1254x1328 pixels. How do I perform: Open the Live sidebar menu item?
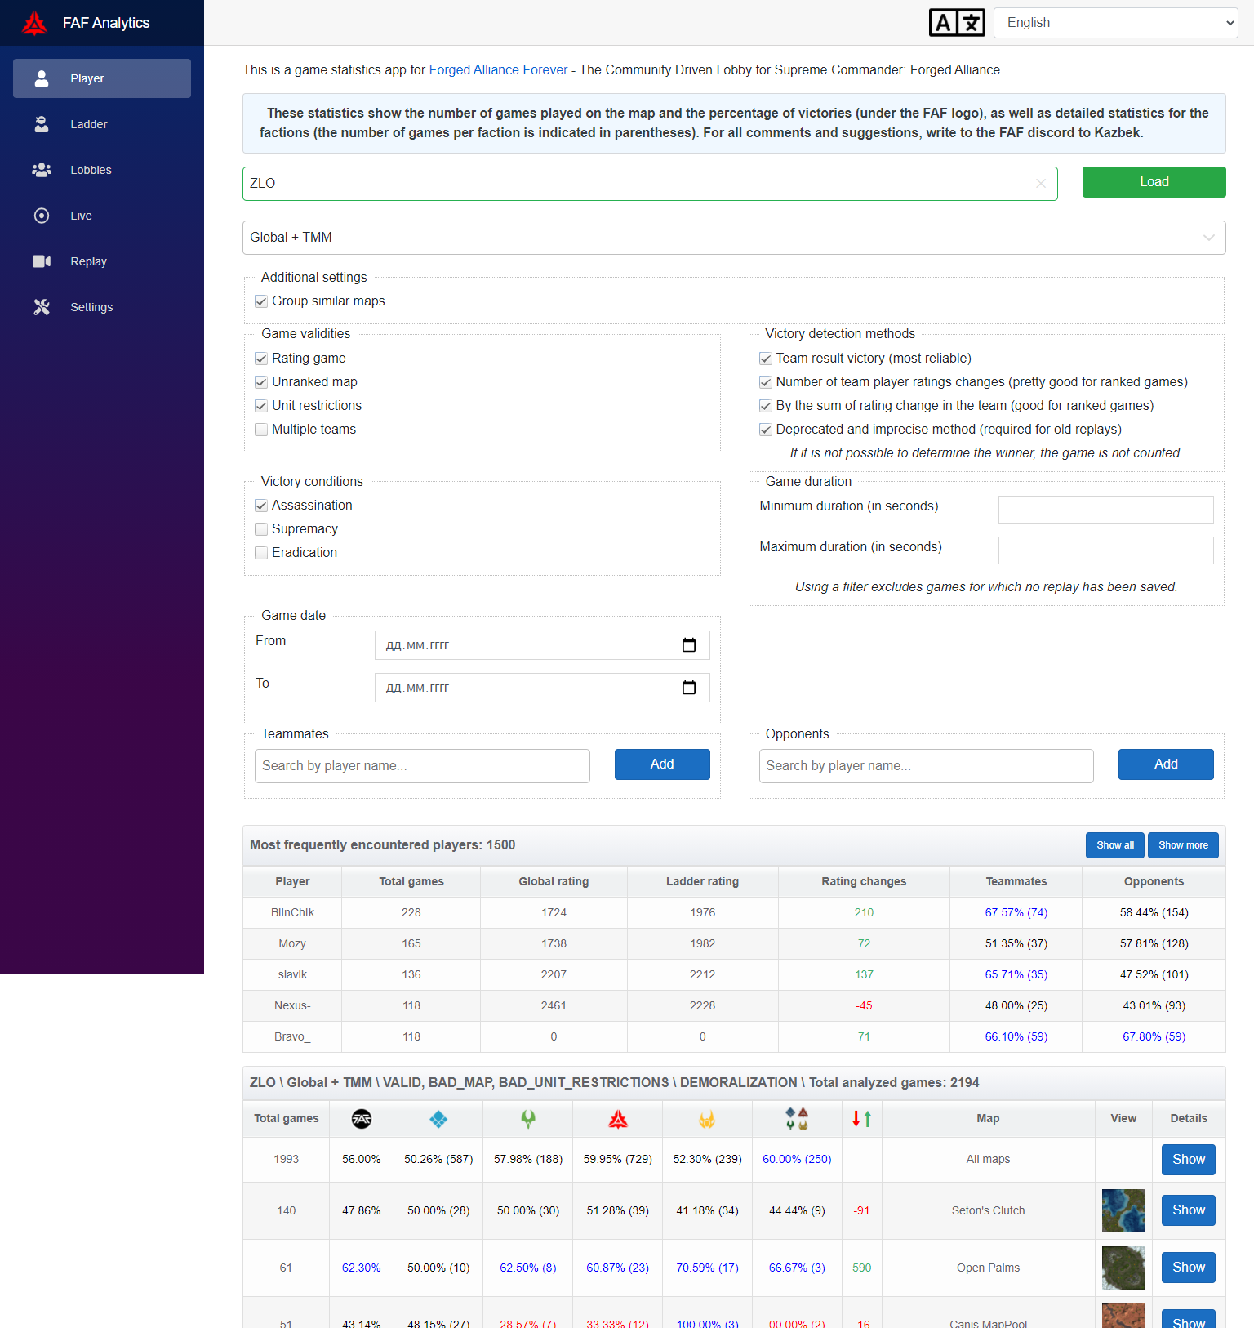click(x=102, y=216)
